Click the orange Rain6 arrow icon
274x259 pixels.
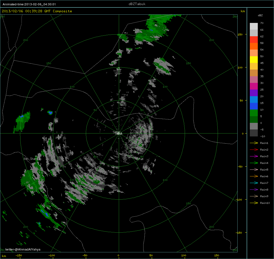point(254,176)
